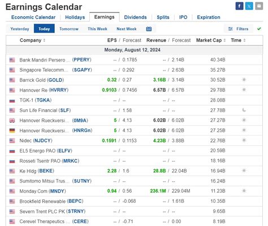Switch to the Dividends tab

pyautogui.click(x=135, y=17)
